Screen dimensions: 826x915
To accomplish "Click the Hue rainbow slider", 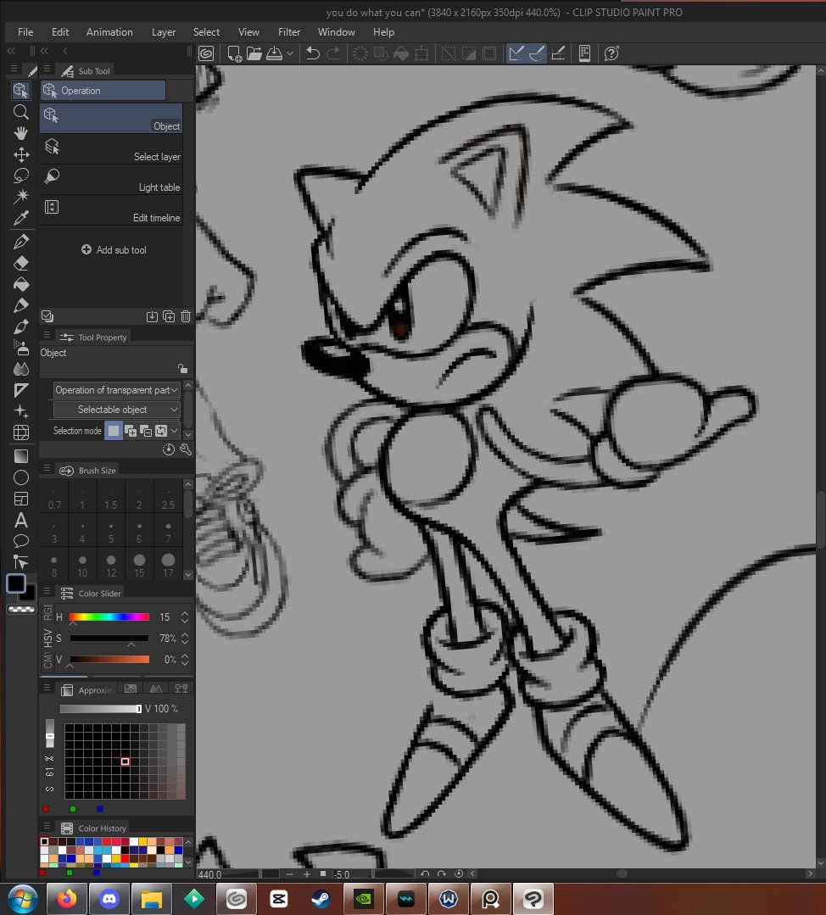I will (x=109, y=617).
